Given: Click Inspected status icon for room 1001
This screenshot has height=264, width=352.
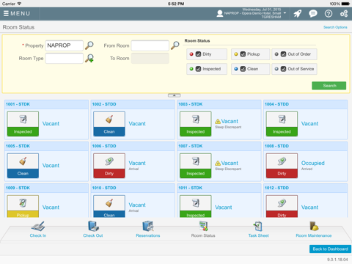Looking at the screenshot, I should (23, 124).
